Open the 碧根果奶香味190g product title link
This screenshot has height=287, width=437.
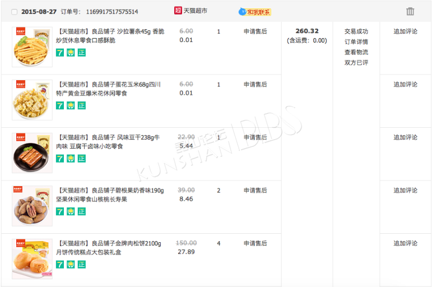point(110,195)
